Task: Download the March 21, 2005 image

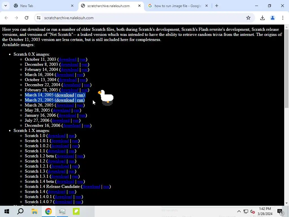Action: (x=65, y=100)
